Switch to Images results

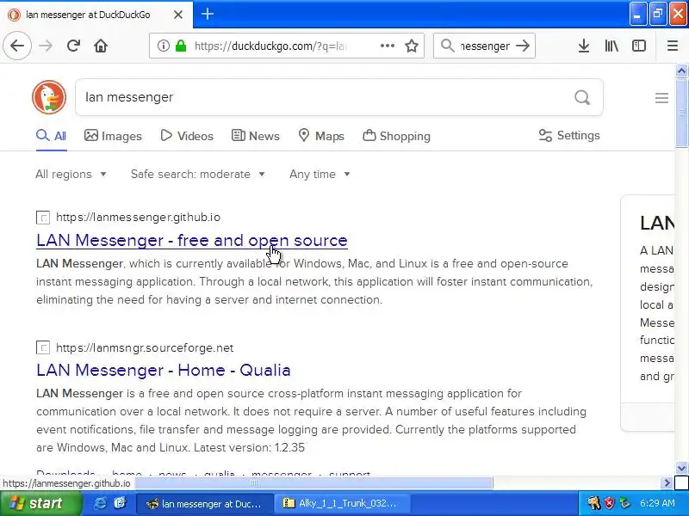tap(113, 136)
